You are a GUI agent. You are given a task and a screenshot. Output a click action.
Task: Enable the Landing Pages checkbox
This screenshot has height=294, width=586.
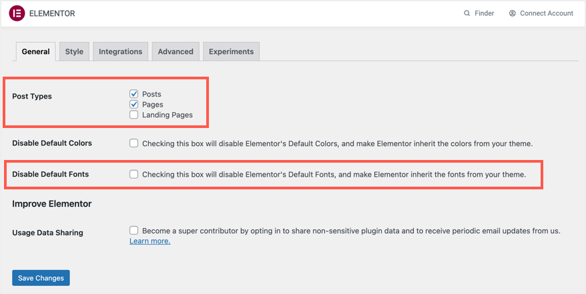[x=134, y=115]
